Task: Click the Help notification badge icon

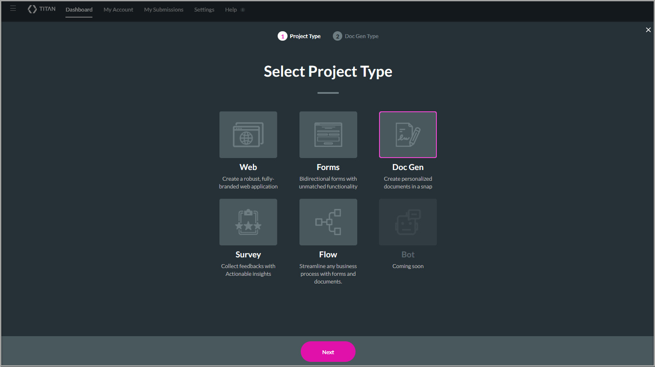Action: tap(243, 10)
